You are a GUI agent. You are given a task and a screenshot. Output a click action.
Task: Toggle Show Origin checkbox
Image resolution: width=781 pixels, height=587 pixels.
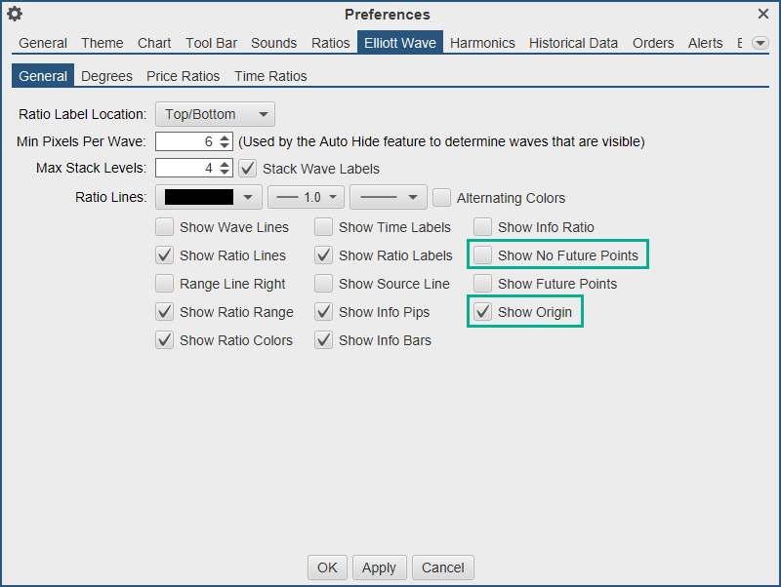tap(483, 312)
